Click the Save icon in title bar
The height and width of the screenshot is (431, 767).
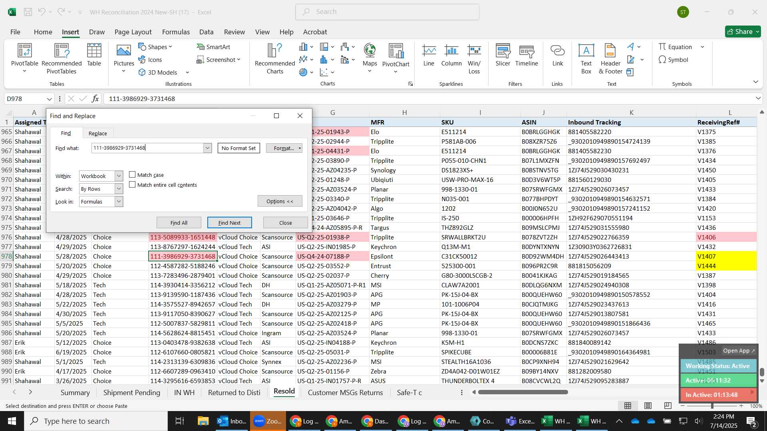click(x=28, y=12)
